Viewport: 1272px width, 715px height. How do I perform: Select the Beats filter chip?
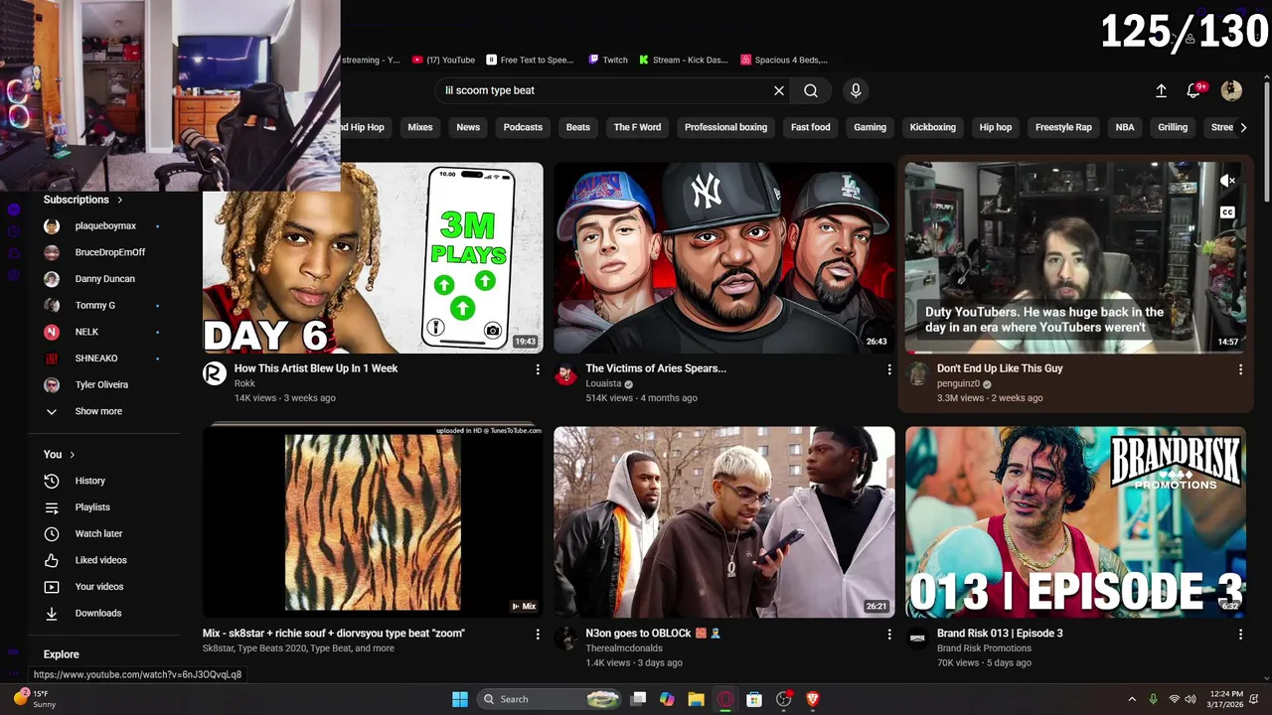click(x=578, y=127)
